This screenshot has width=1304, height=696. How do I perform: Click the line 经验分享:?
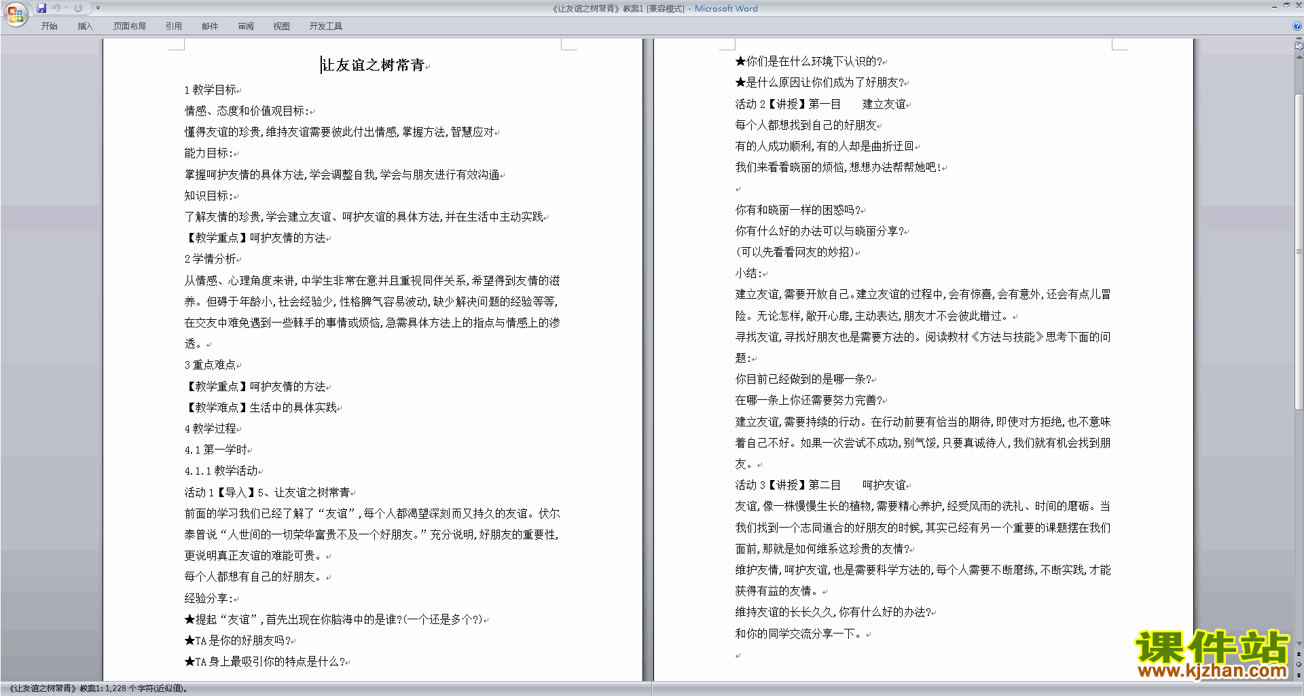(209, 598)
